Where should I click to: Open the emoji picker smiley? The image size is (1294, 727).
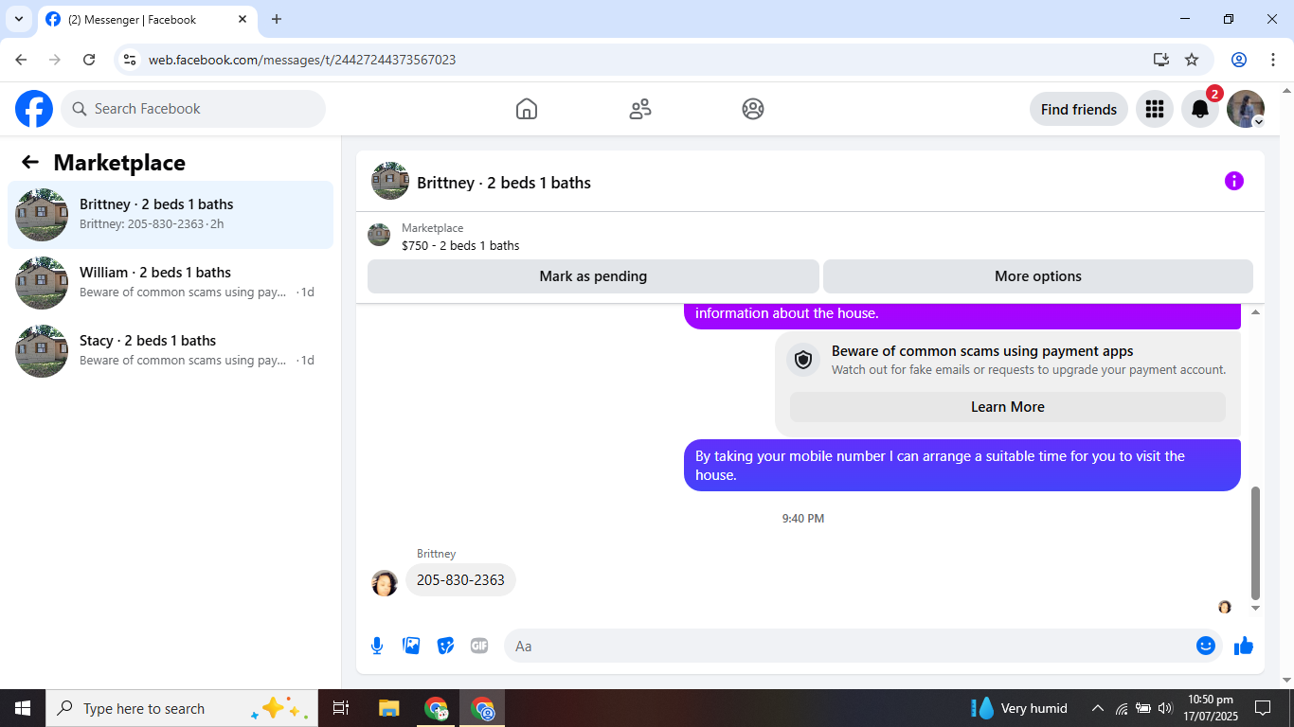point(1206,646)
